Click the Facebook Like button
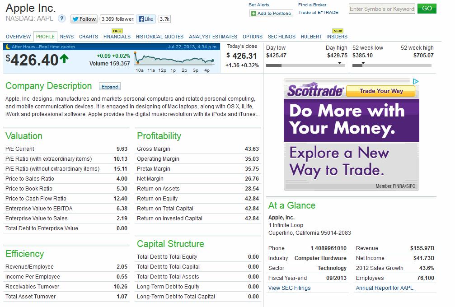 (146, 19)
